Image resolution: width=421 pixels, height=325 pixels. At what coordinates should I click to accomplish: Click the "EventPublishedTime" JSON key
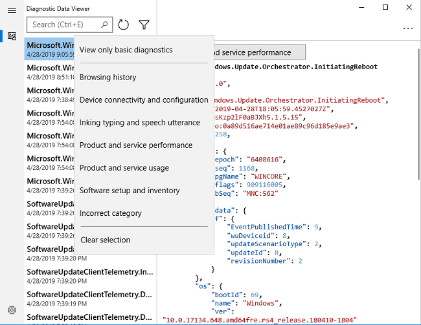coord(266,227)
